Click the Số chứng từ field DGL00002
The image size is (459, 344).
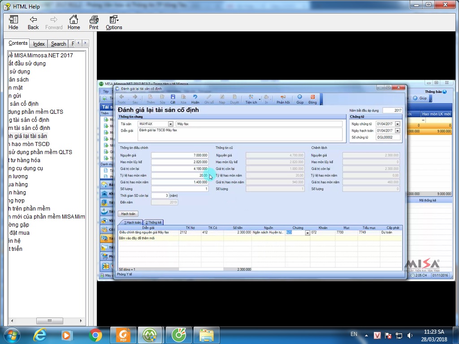tap(388, 138)
